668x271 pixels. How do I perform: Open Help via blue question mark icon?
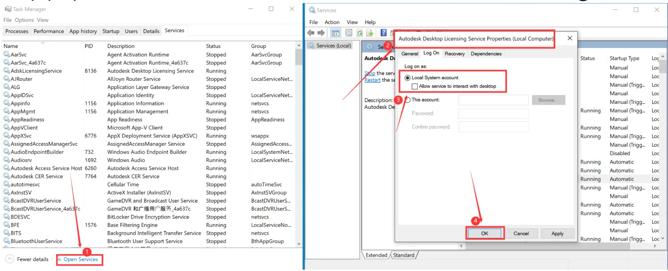(x=383, y=33)
